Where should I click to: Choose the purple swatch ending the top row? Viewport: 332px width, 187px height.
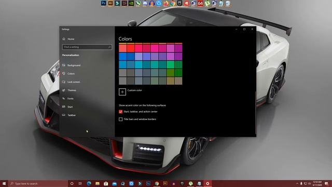178,48
